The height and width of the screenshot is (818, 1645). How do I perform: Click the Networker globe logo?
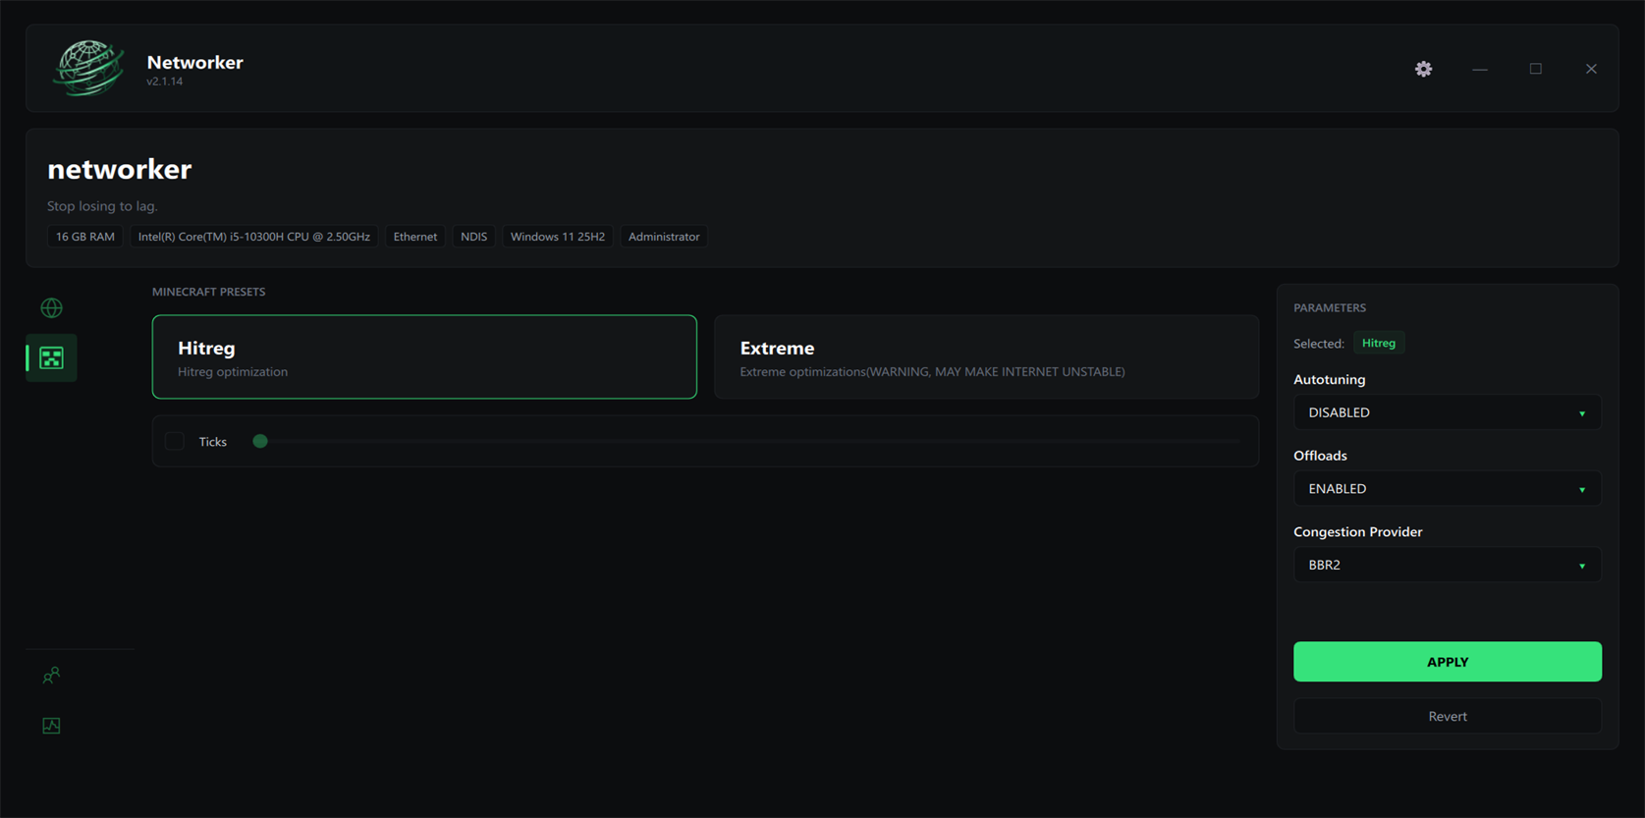[x=88, y=68]
